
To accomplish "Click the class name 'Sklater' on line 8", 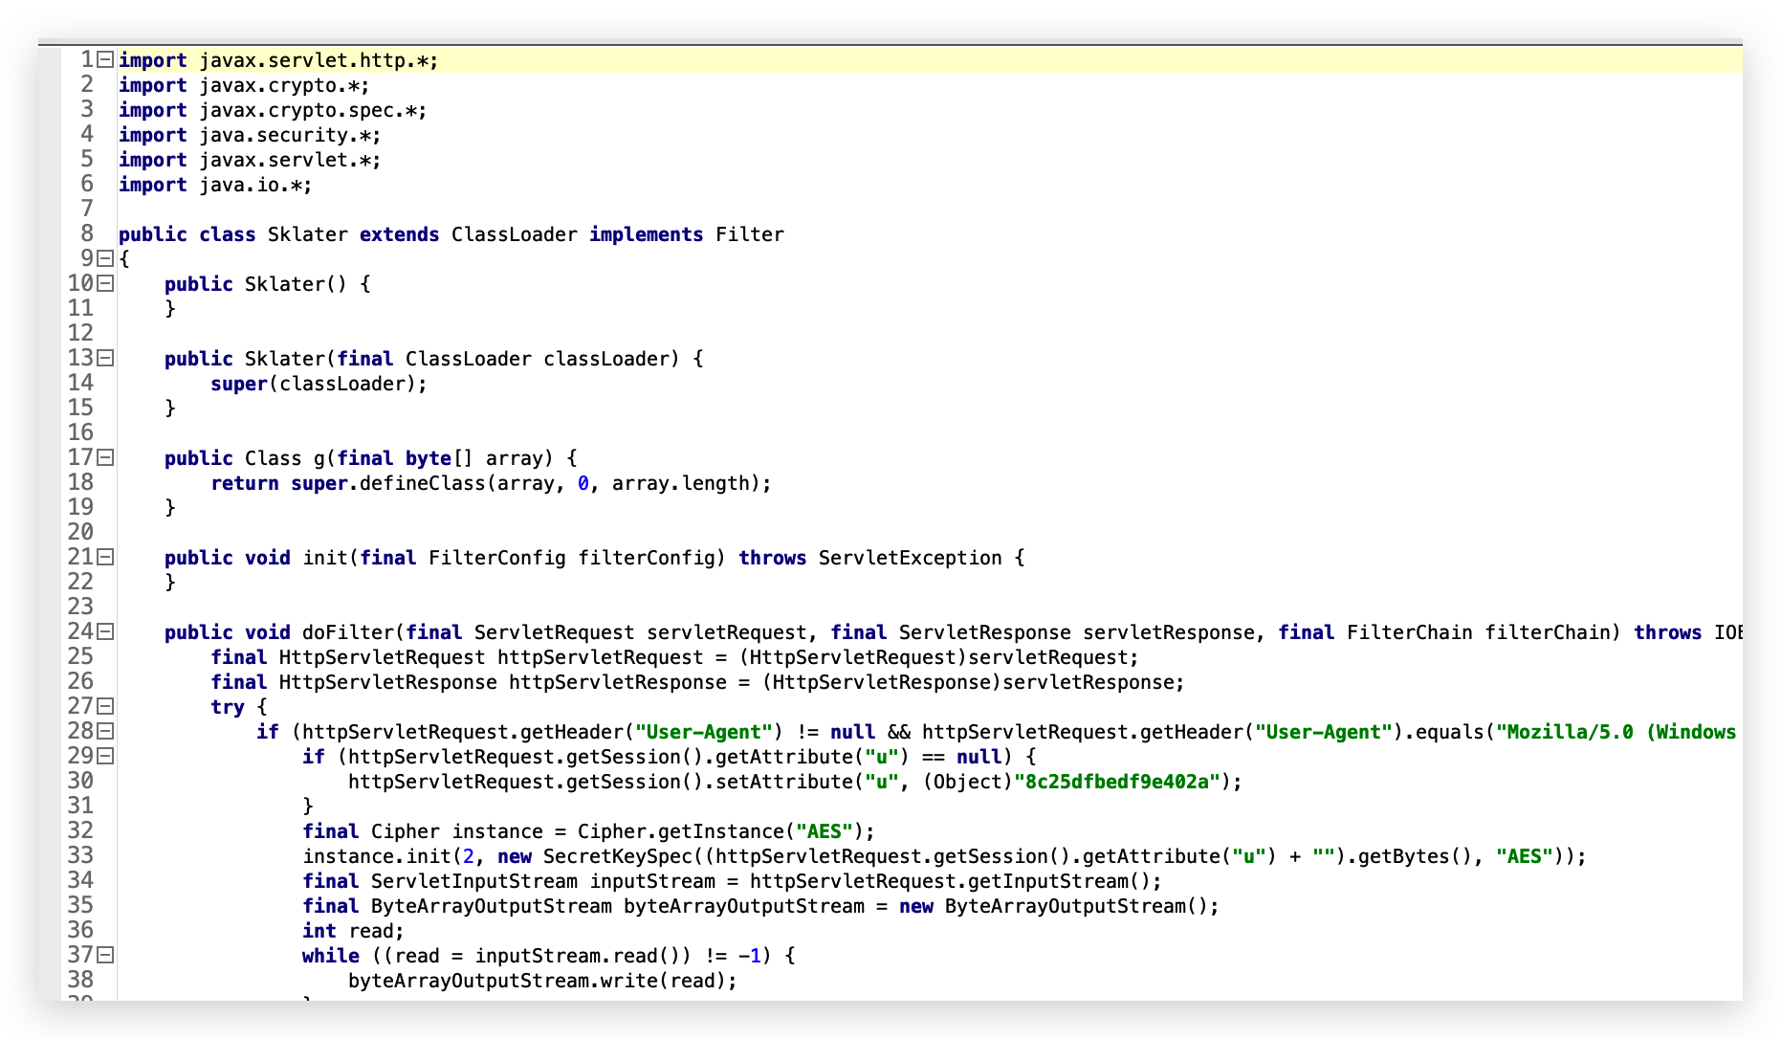I will [x=308, y=234].
